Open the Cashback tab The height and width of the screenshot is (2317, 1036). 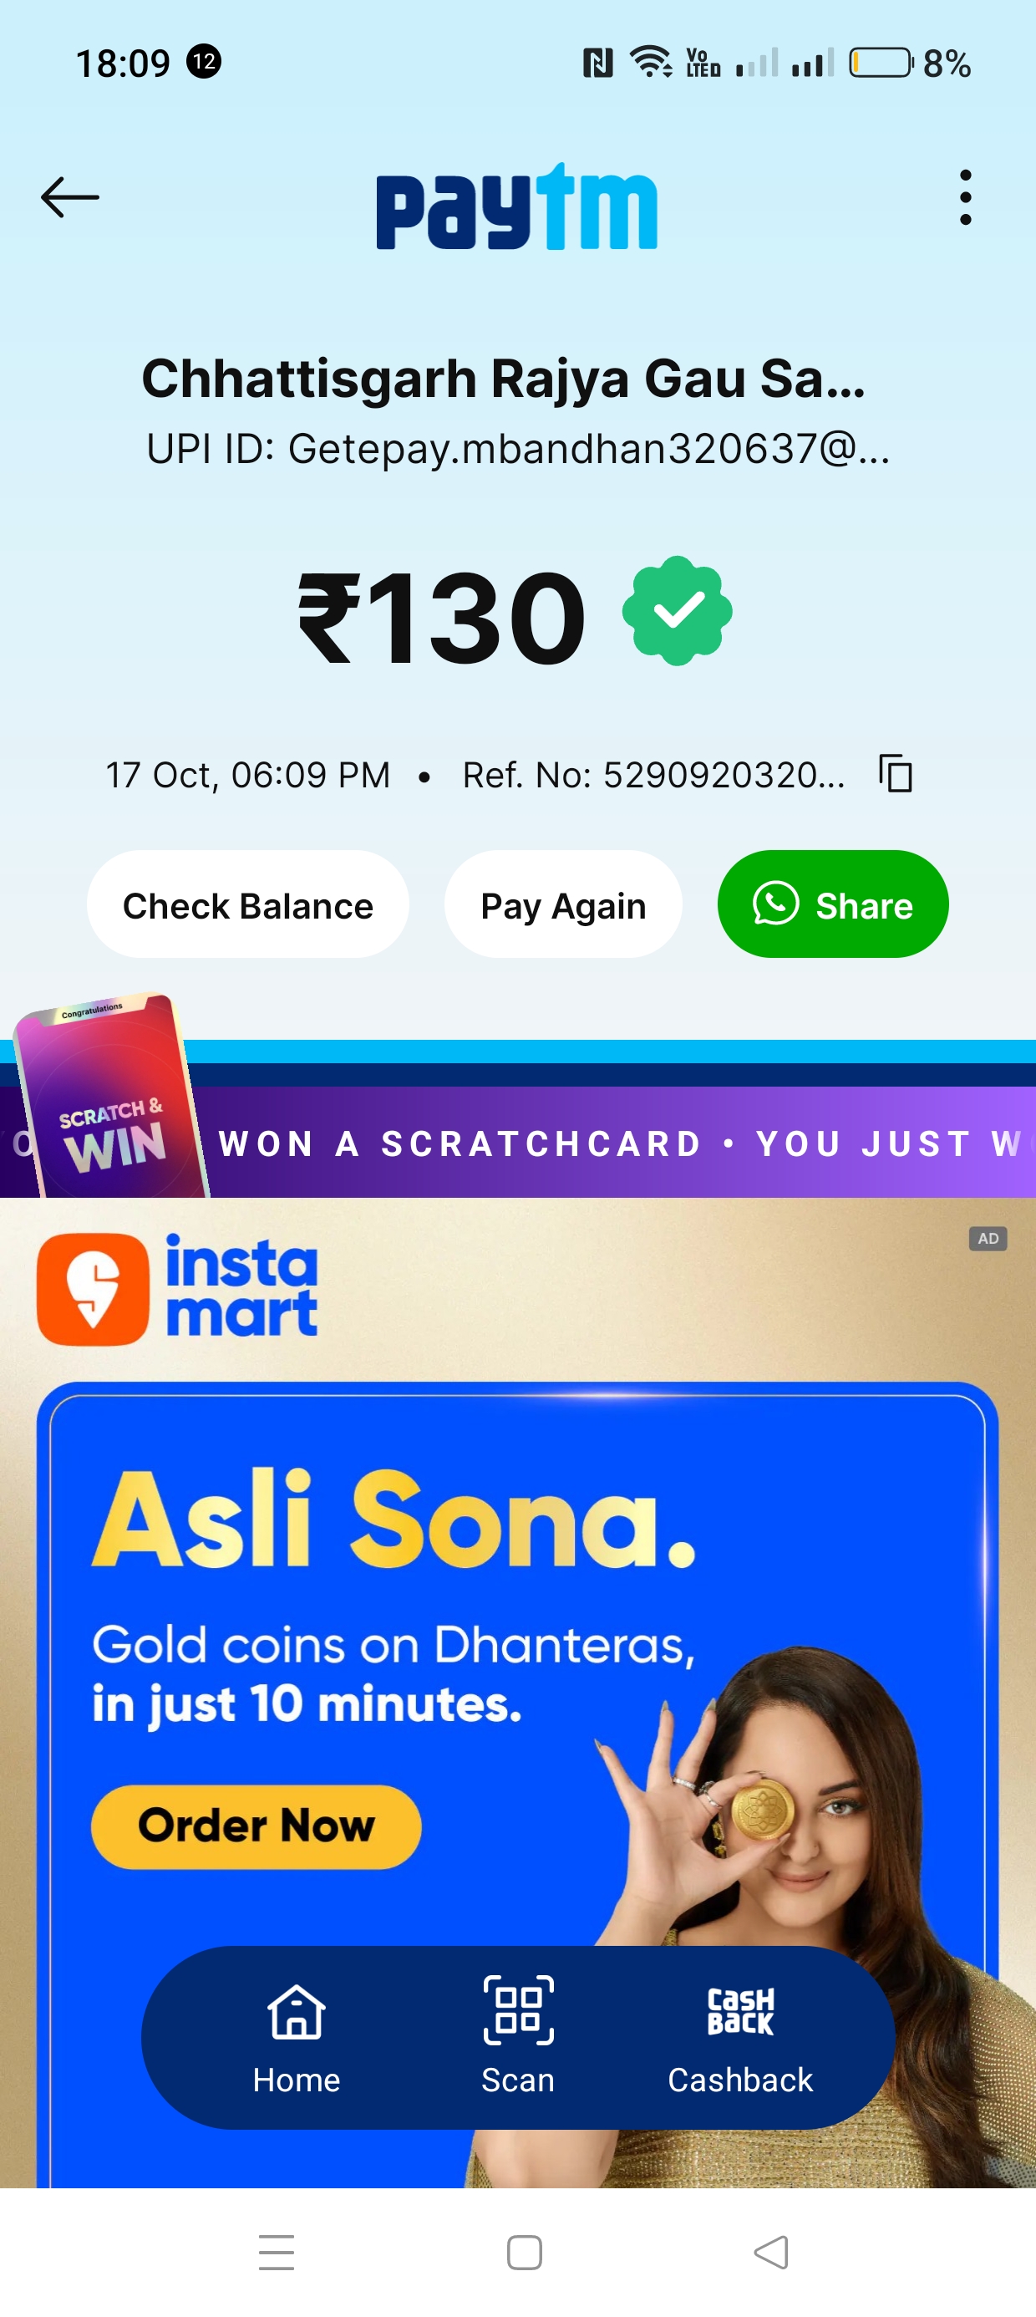coord(739,2039)
